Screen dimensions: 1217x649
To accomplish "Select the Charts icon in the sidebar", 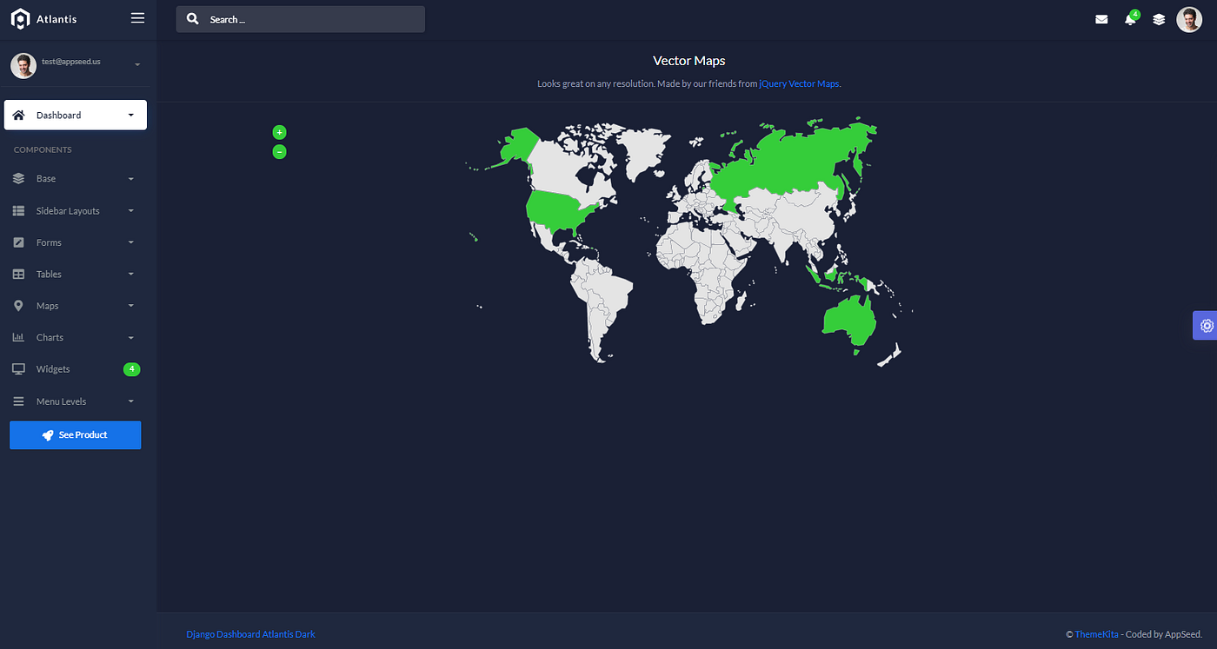I will [18, 337].
